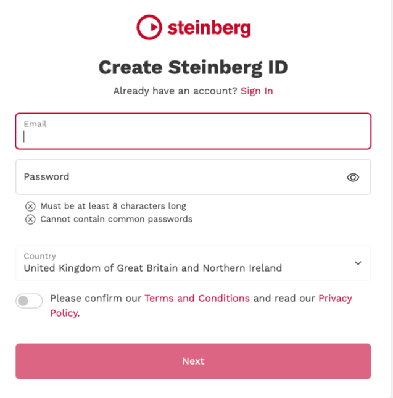Expand the Country dropdown chevron arrow
The image size is (393, 398).
pyautogui.click(x=358, y=263)
